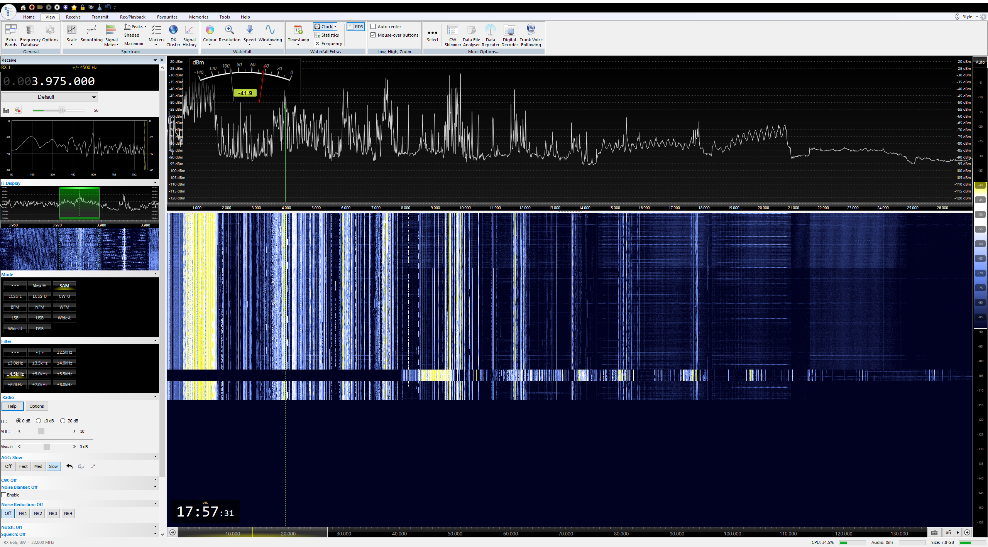Choose the NR2 noise reduction button
The image size is (988, 547).
pos(38,513)
